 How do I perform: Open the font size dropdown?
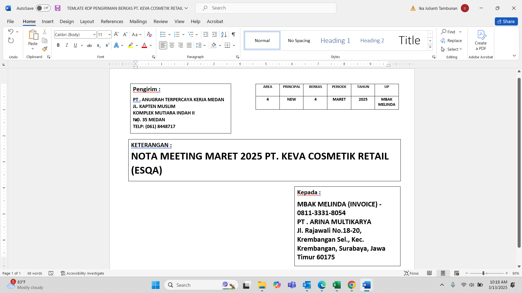tap(110, 35)
